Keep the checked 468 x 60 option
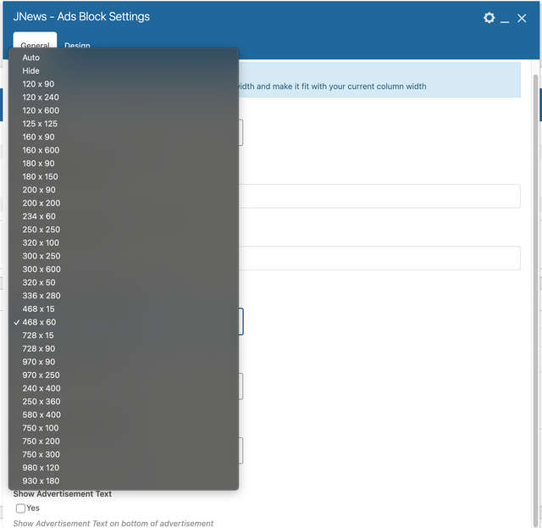 tap(124, 322)
